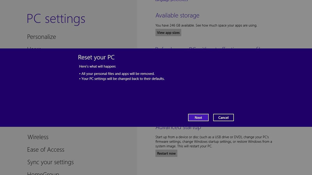312x175 pixels.
Task: Click the Advanced startup heading
Action: click(178, 128)
